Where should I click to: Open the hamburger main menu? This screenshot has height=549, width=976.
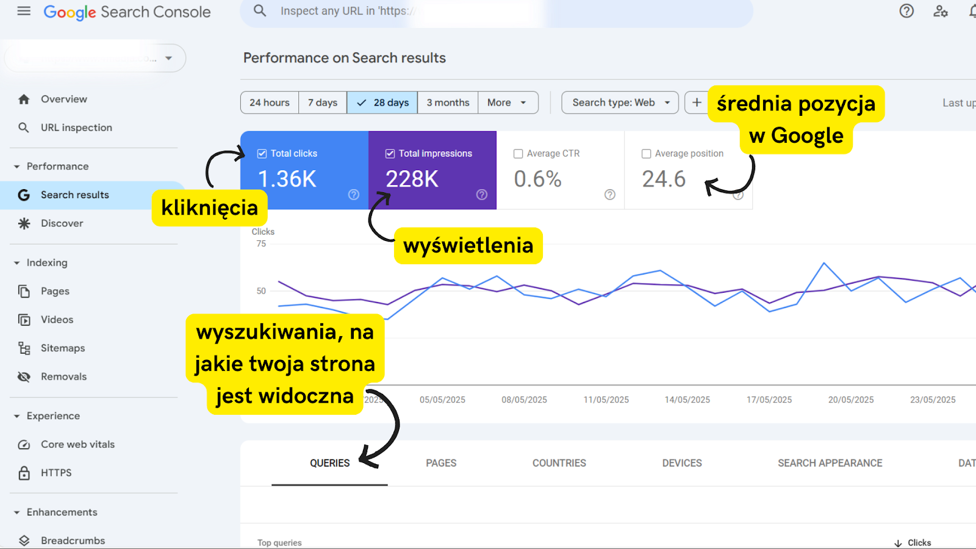click(x=24, y=11)
